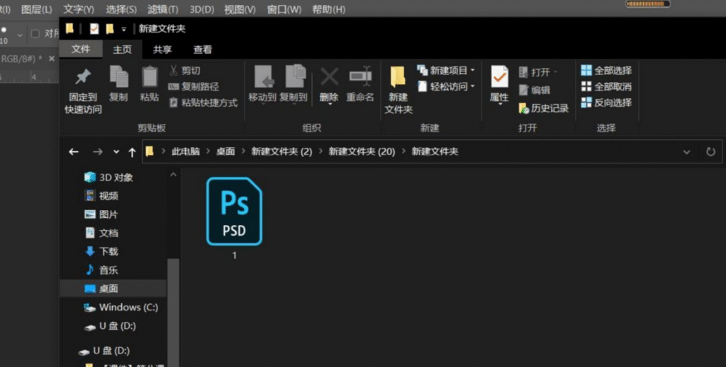Click 新建文件夹 (20) breadcrumb segment
Viewport: 726px width, 367px height.
pyautogui.click(x=362, y=151)
